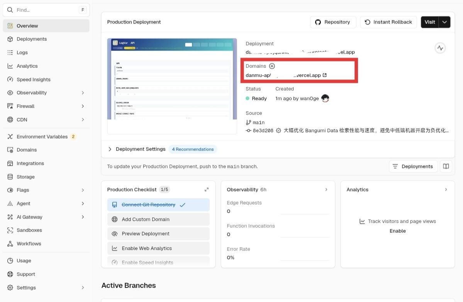Click the CDN globe icon
Viewport: 463px width, 302px height.
tap(10, 120)
